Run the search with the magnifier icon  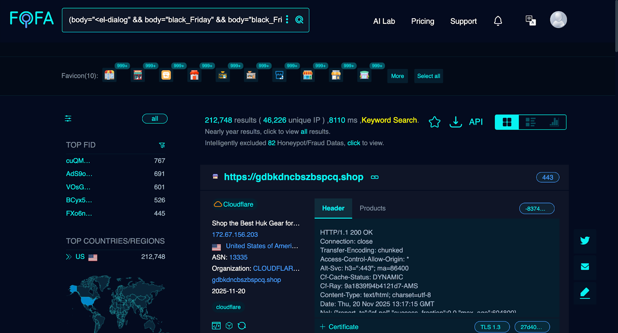299,20
